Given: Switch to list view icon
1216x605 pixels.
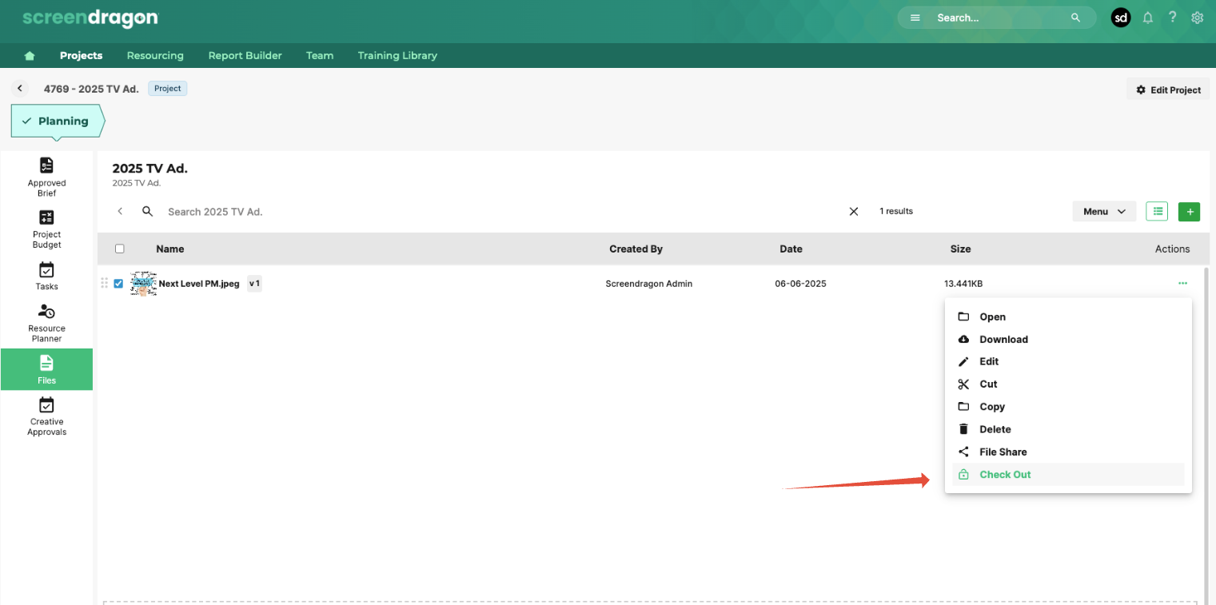Looking at the screenshot, I should [1157, 212].
